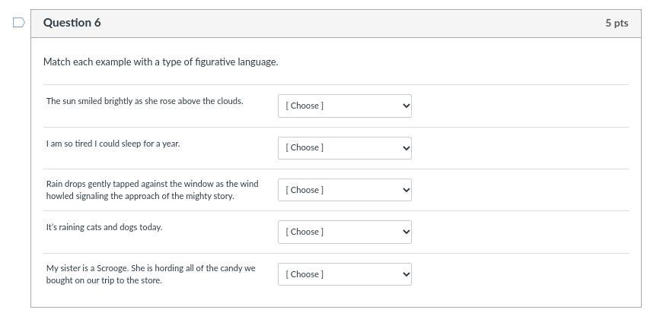Click chevron arrow beside the sleep for a year sentence
This screenshot has width=660, height=316.
point(406,148)
